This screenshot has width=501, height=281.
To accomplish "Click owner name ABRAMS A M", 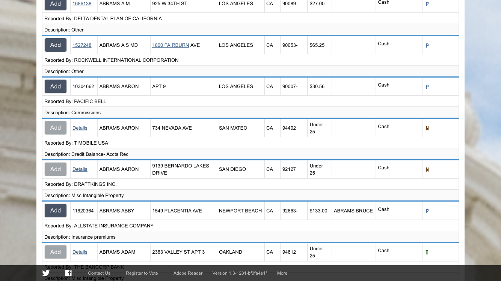I will point(115,4).
